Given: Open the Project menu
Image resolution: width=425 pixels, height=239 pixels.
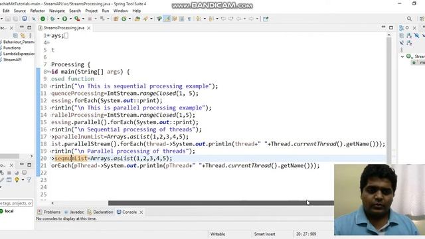Looking at the screenshot, I should click(x=92, y=11).
